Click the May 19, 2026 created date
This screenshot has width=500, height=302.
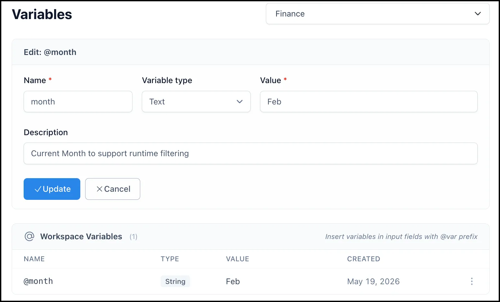click(373, 282)
